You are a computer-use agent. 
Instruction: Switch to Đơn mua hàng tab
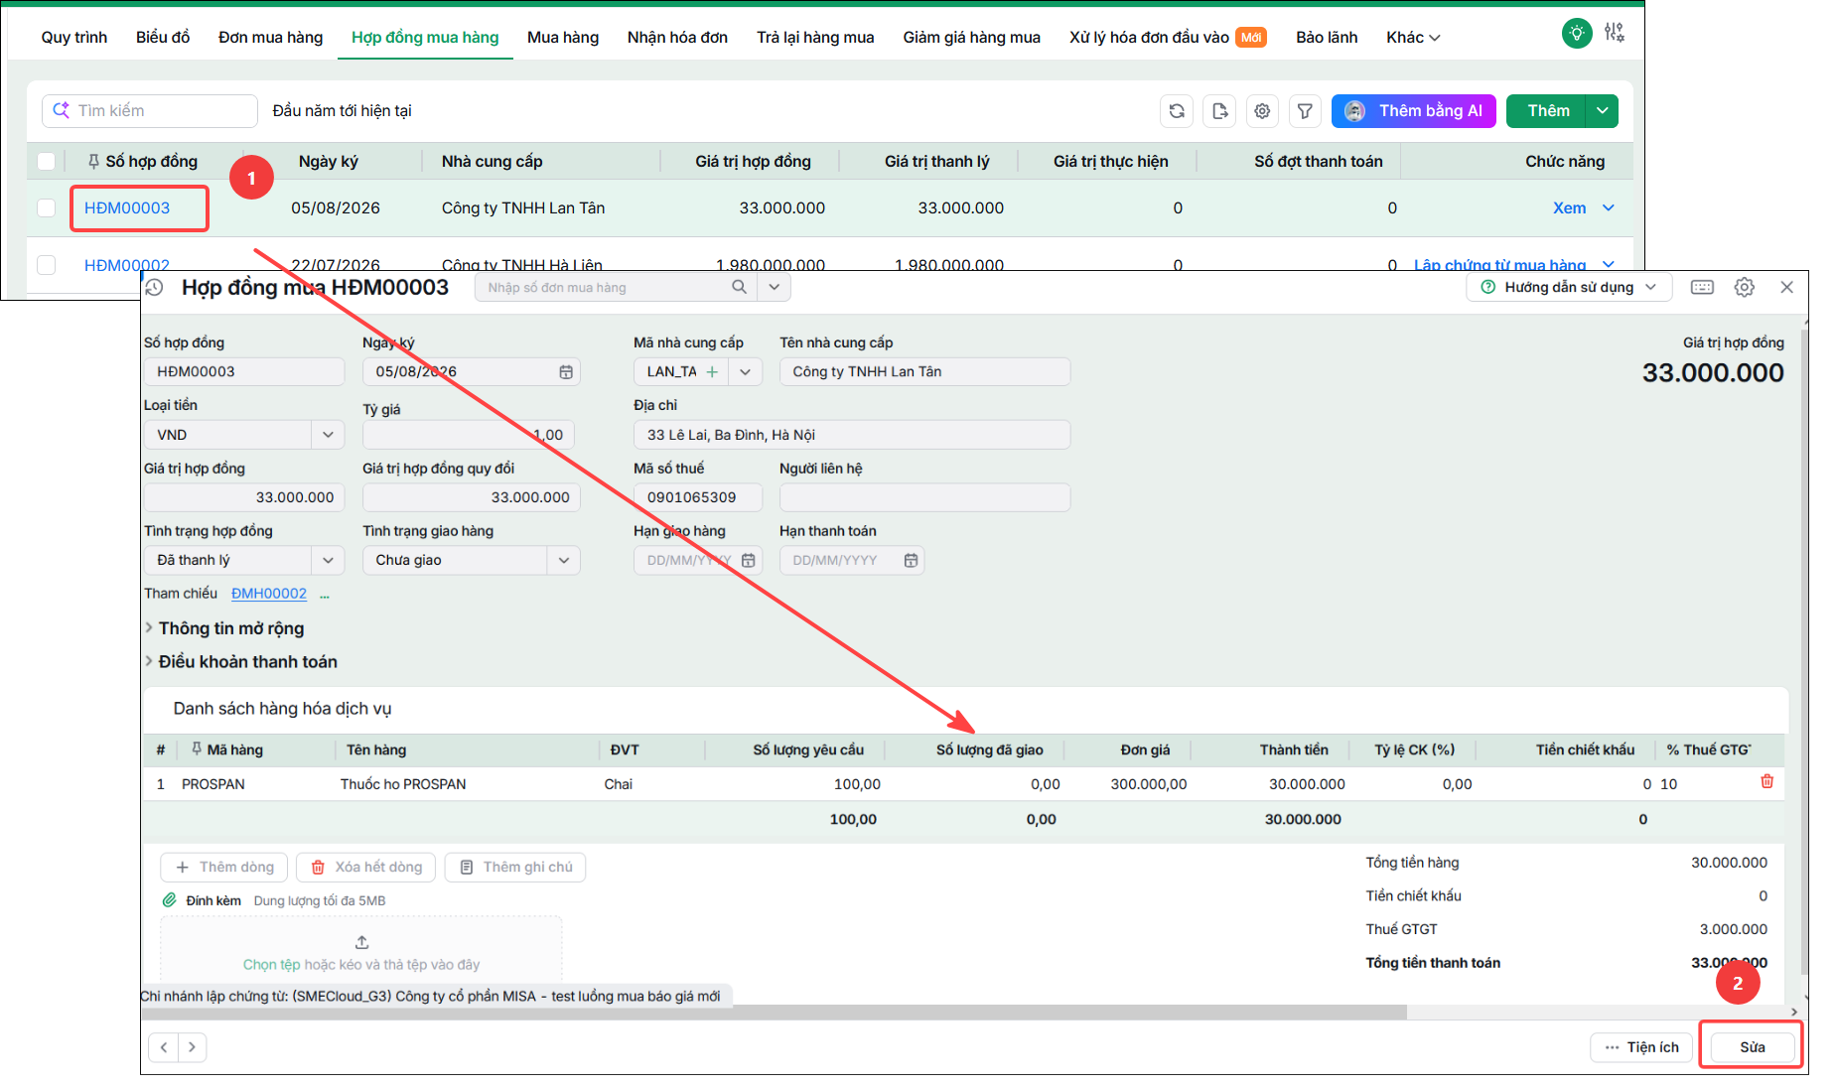click(x=270, y=37)
